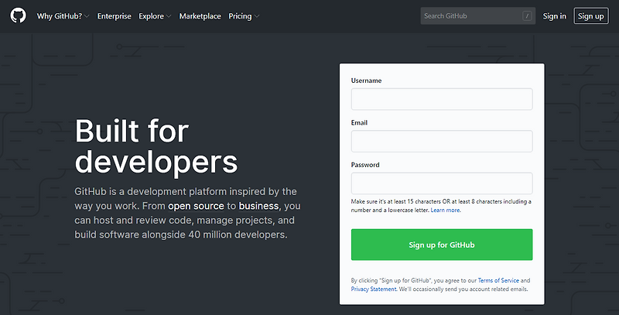Open the password Learn more link
Viewport: 619px width, 315px height.
point(446,210)
